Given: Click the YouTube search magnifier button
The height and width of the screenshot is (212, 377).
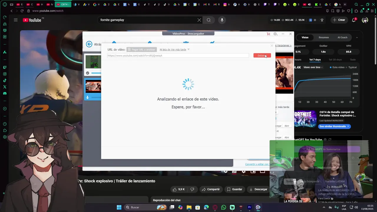Looking at the screenshot, I should (x=209, y=20).
